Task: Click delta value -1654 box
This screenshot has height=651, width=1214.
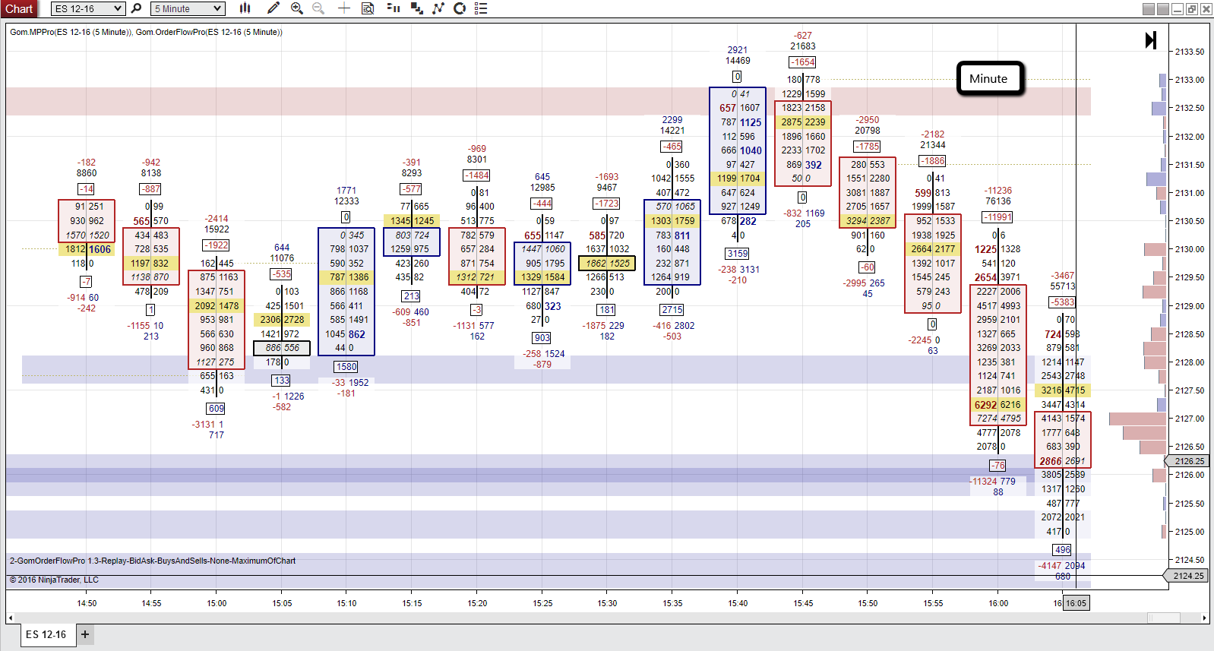Action: pyautogui.click(x=802, y=62)
